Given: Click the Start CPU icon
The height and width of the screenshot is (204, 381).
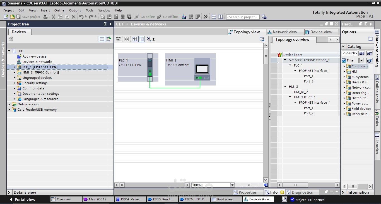Looking at the screenshot, I should (x=191, y=17).
